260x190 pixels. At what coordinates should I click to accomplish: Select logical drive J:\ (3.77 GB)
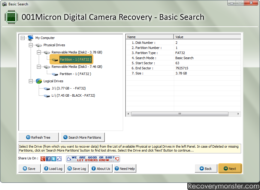click(x=69, y=88)
